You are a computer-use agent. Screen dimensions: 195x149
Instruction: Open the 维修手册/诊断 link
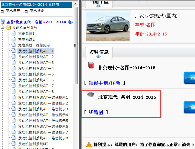104,83
